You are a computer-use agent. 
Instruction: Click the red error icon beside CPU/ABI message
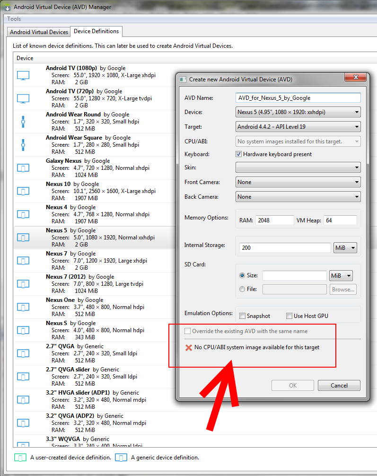pos(188,348)
